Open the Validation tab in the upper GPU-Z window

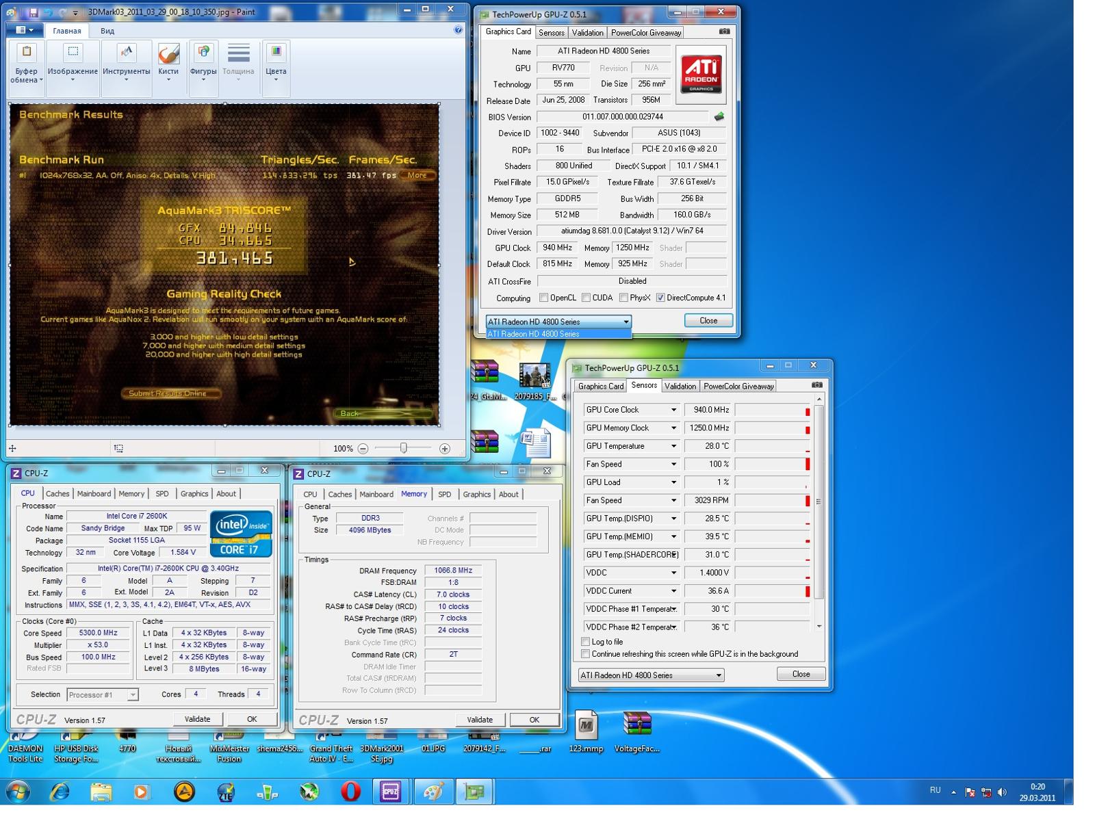point(587,33)
